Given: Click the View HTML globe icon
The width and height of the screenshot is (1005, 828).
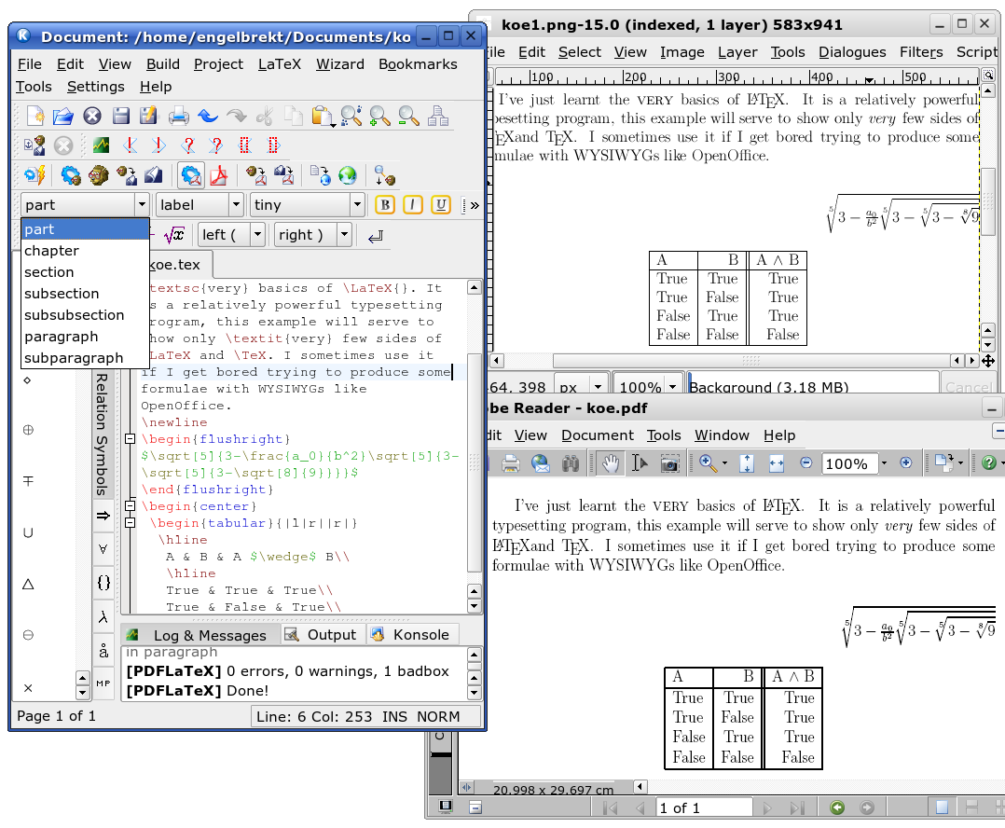Looking at the screenshot, I should tap(348, 175).
